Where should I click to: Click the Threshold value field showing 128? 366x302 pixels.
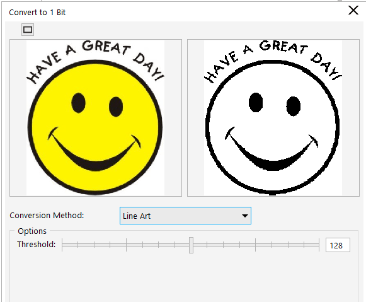point(338,245)
